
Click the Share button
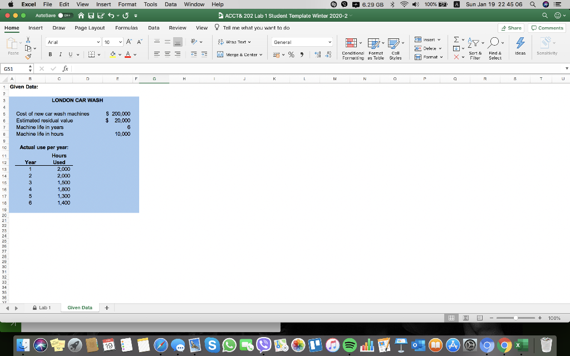click(510, 28)
